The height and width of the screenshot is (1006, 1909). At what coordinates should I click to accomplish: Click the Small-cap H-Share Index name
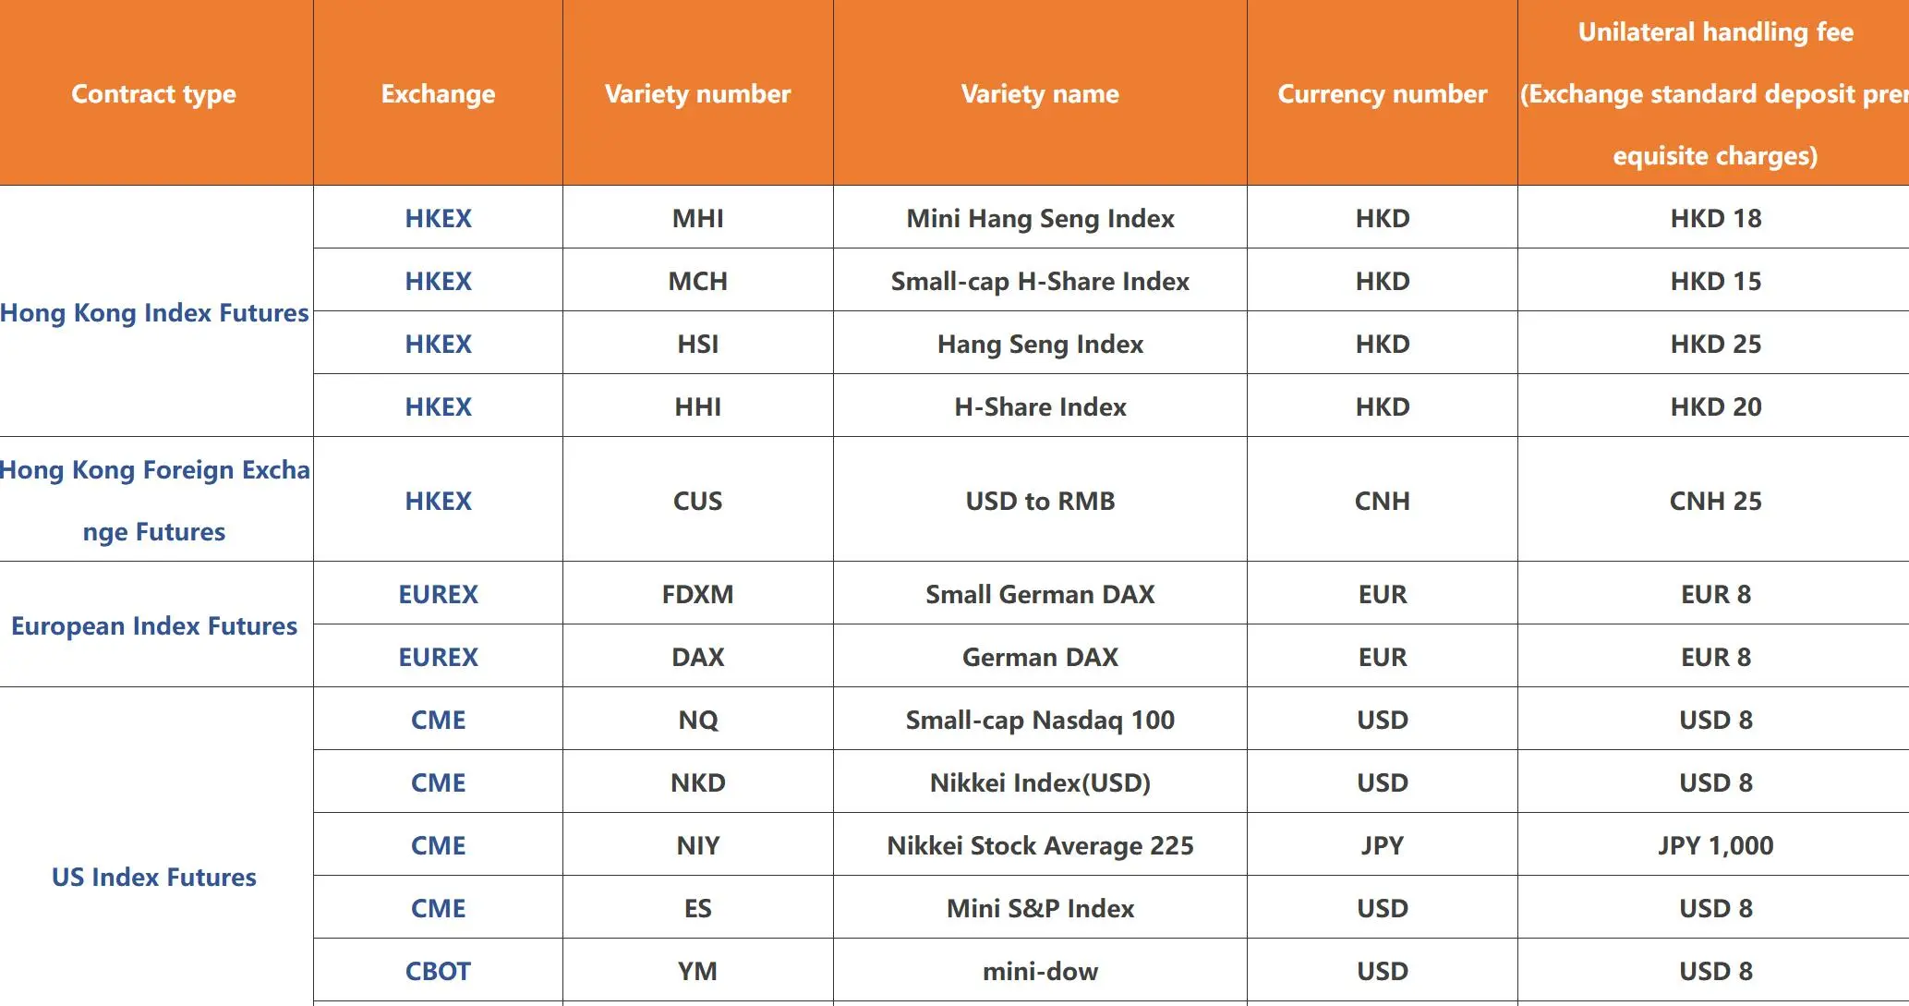coord(1040,282)
